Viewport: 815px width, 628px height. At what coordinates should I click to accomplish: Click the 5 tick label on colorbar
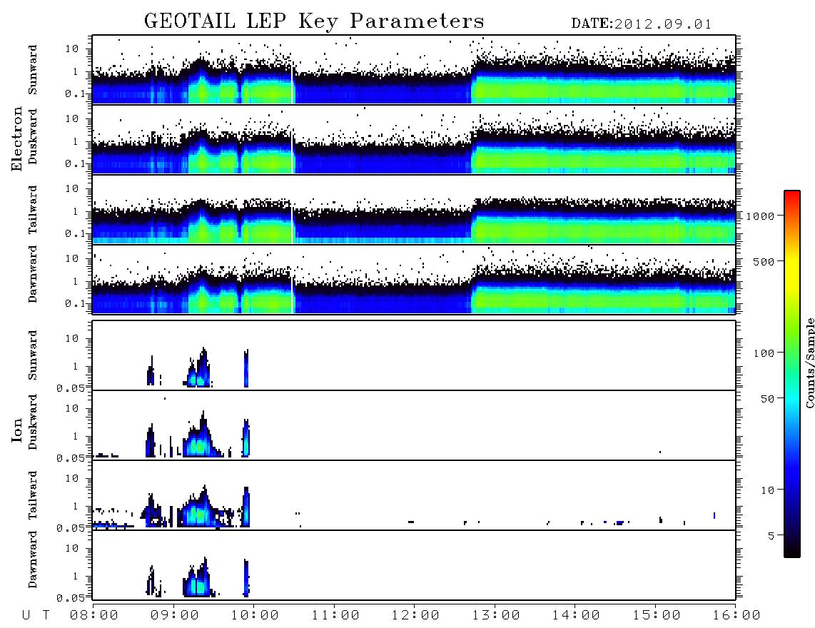771,536
